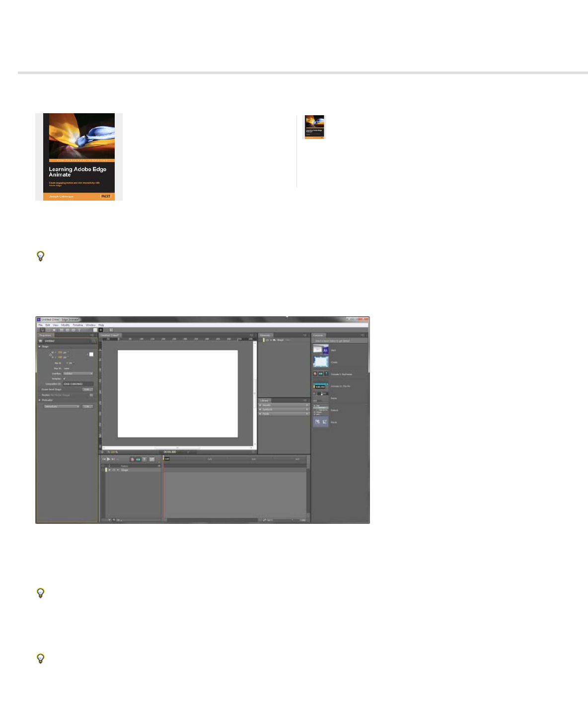Click the Play button in timeline
The image size is (588, 726).
point(108,459)
